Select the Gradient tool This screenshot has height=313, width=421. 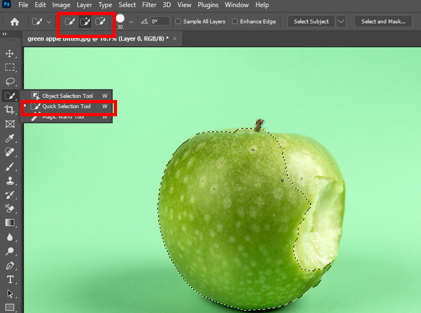(x=10, y=223)
